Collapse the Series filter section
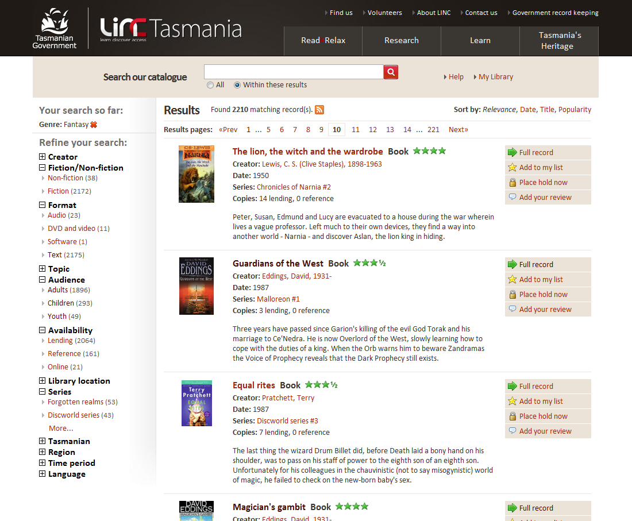632x521 pixels. pyautogui.click(x=43, y=391)
